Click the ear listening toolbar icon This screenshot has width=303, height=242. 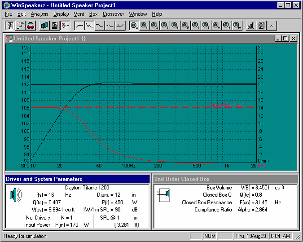(65, 25)
